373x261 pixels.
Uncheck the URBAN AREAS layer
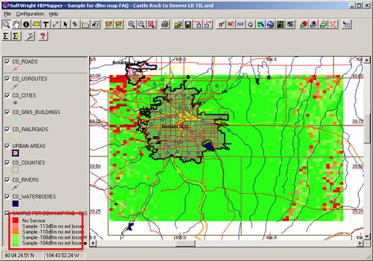7,146
